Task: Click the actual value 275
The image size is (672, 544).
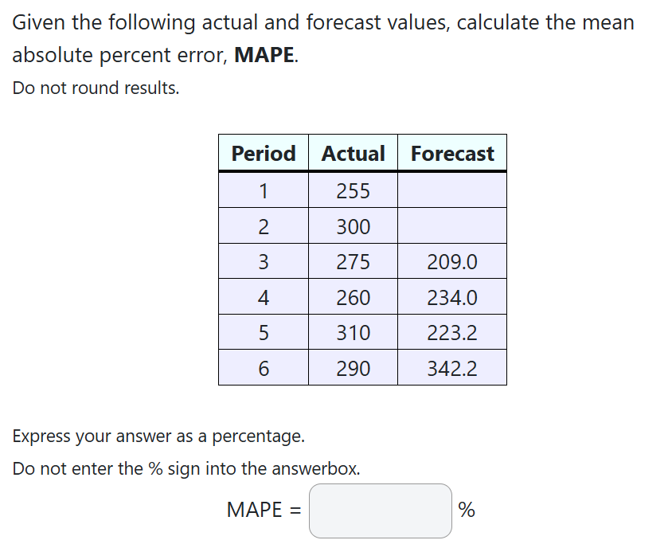Action: pyautogui.click(x=353, y=261)
